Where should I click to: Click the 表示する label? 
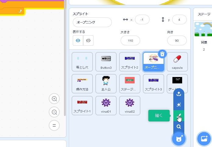[79, 32]
